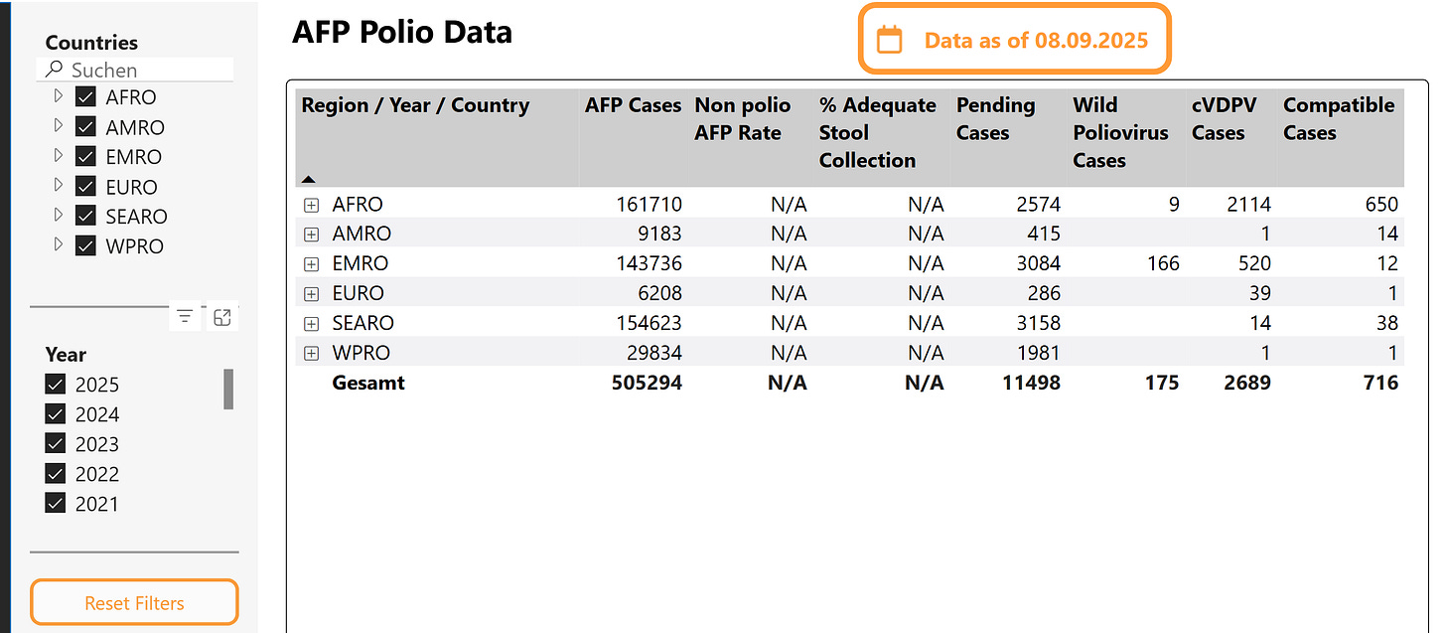Expand SEARO node in Countries slicer
Screen dimensions: 1446x633
tap(58, 216)
